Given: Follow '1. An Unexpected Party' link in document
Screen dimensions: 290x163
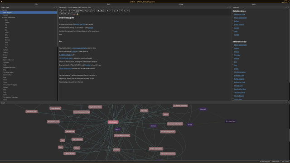Looking at the screenshot, I should tap(79, 48).
